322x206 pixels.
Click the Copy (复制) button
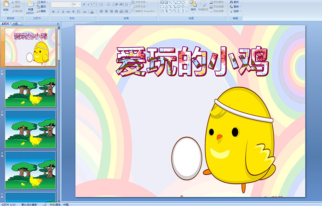[16, 6]
